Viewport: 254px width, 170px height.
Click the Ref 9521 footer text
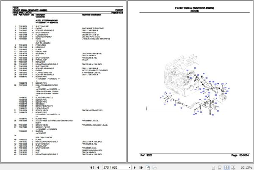pos(146,155)
